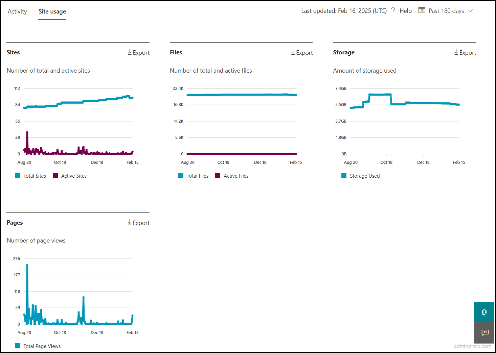
Task: Click the download icon beside Storage Export
Action: pos(456,52)
